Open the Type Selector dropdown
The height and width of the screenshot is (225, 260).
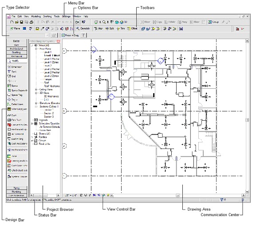coord(47,35)
